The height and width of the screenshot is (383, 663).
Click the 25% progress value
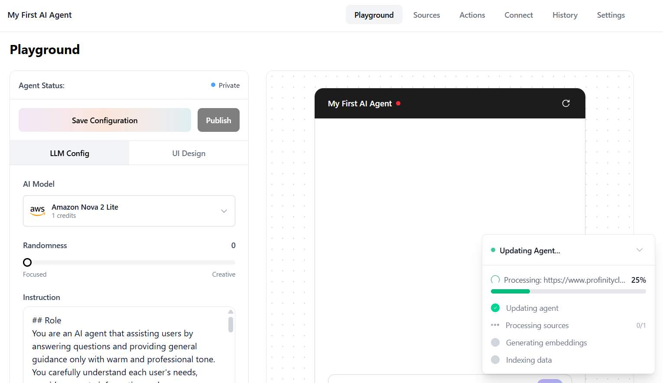(x=638, y=280)
